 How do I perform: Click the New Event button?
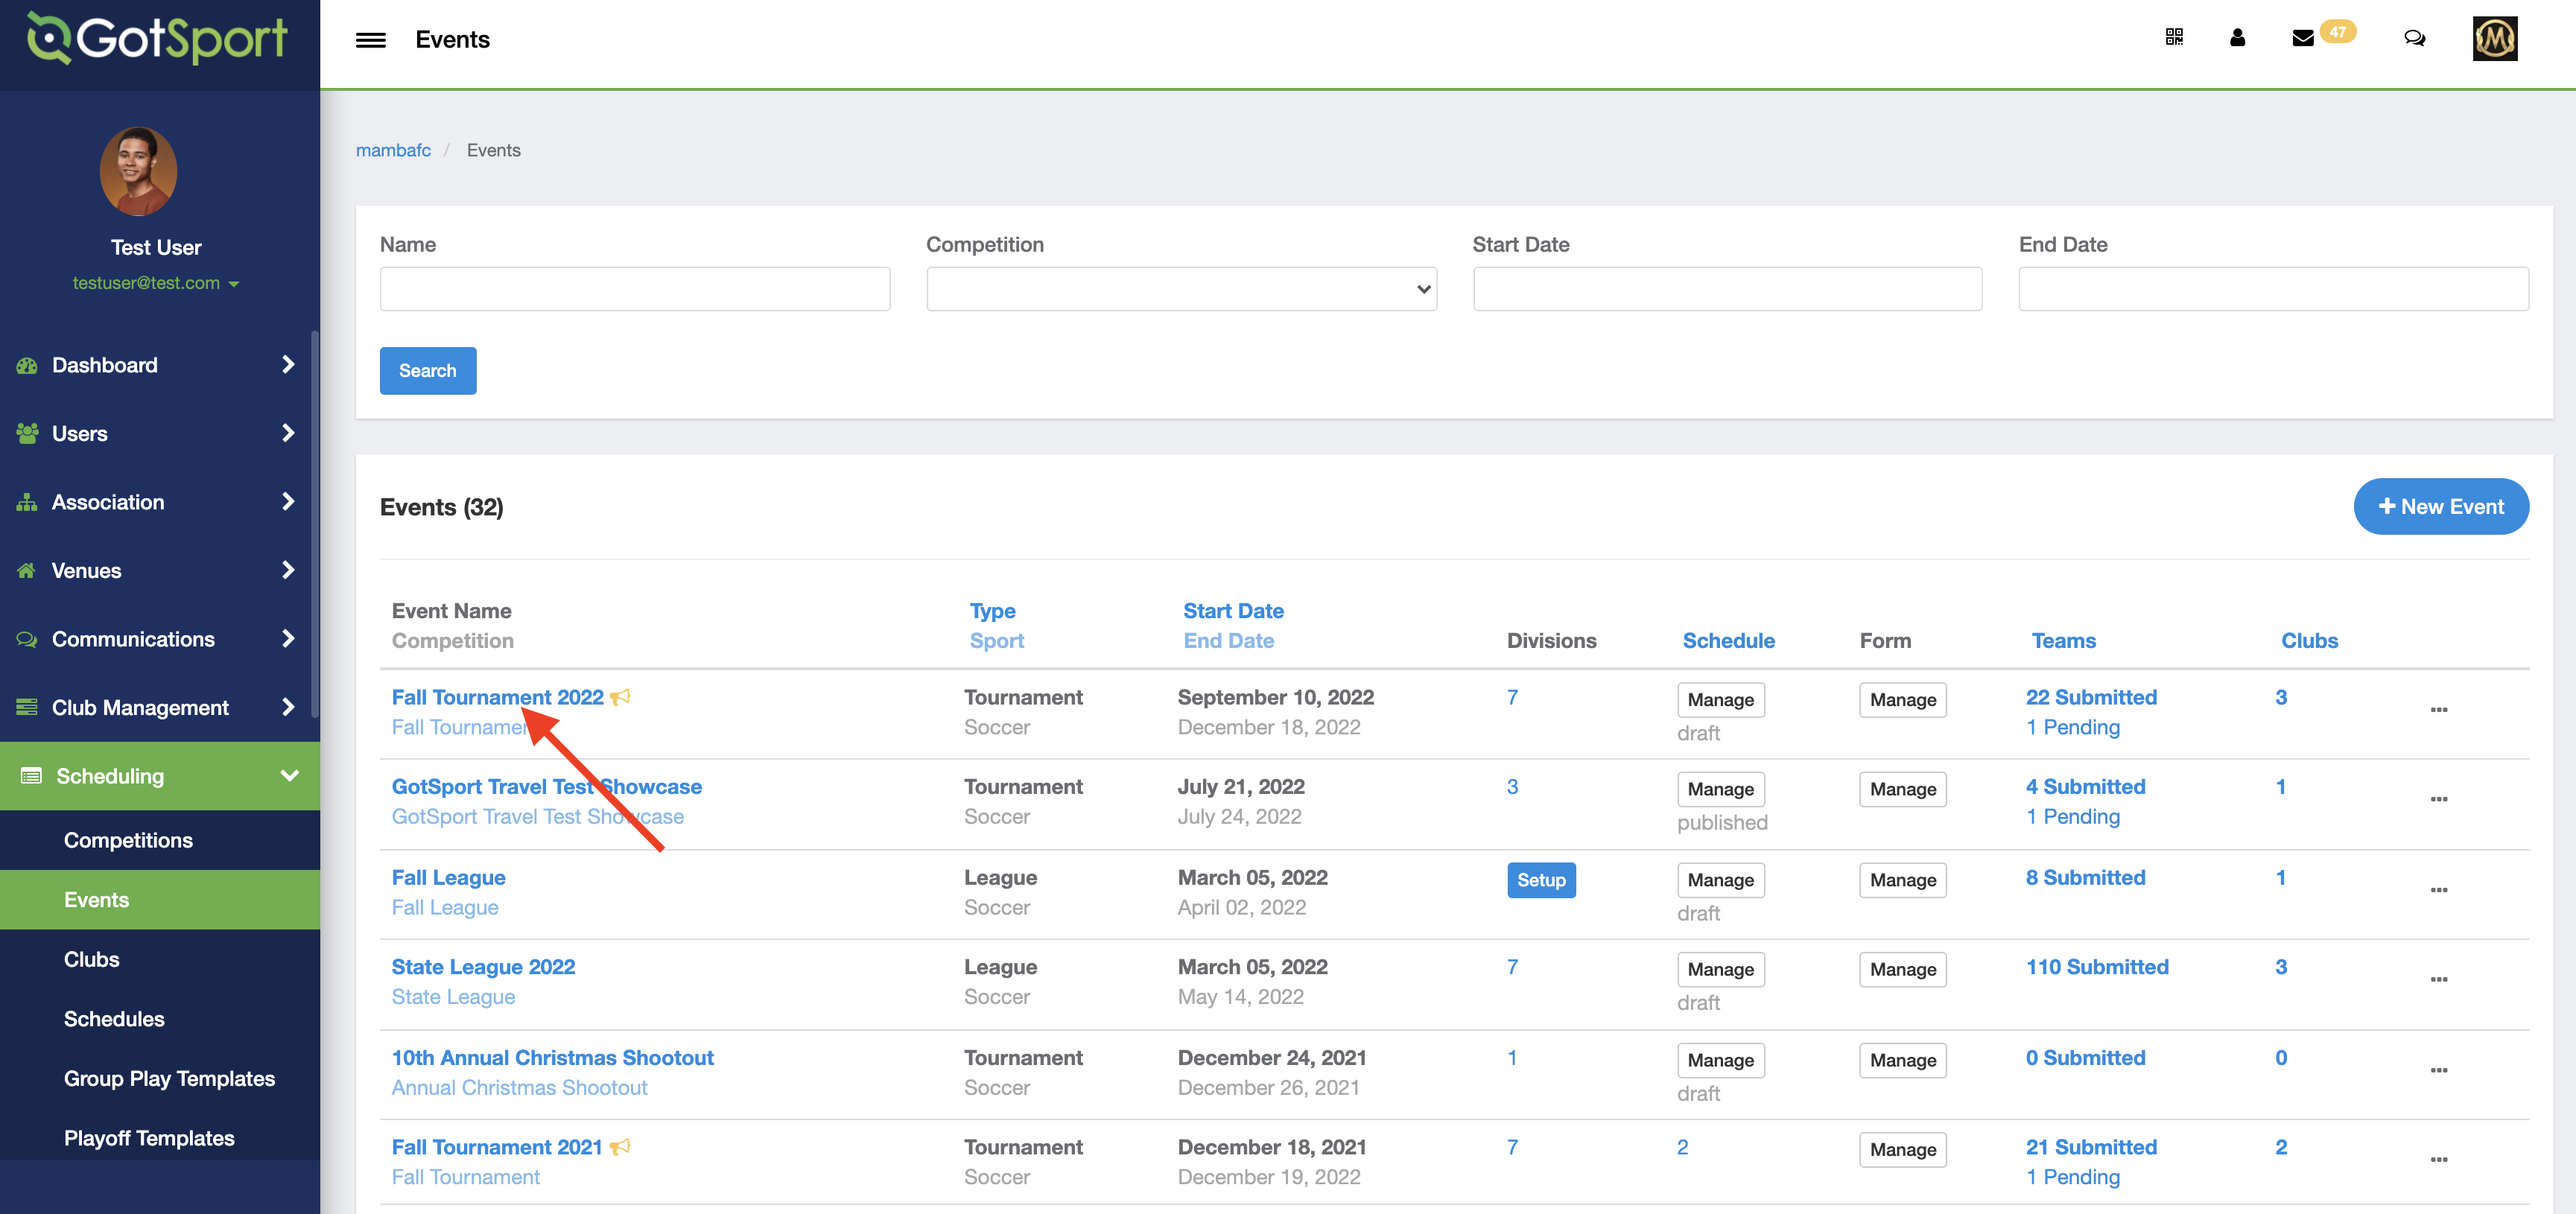coord(2441,507)
